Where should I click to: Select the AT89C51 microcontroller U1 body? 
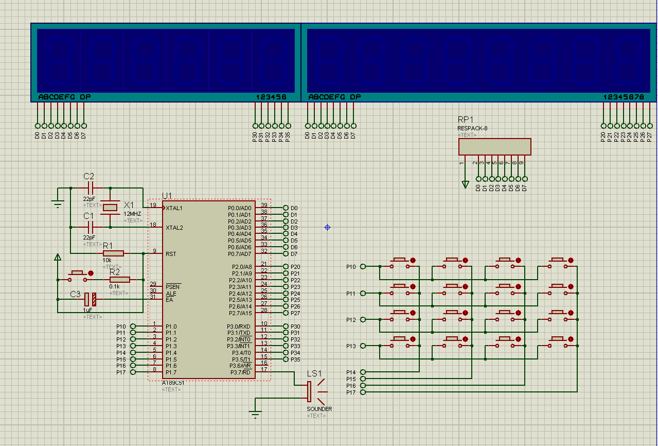click(x=209, y=289)
